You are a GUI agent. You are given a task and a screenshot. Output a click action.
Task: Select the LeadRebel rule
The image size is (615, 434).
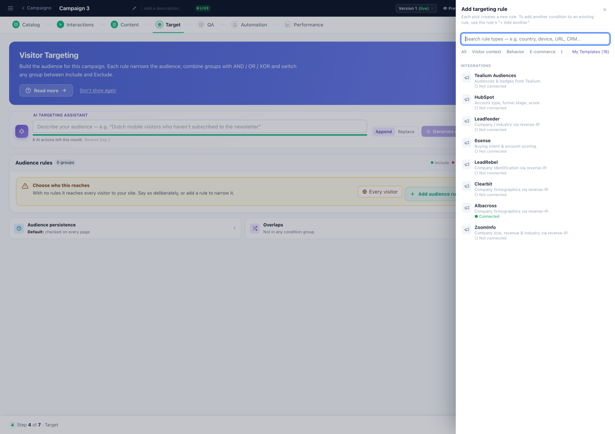[x=535, y=167]
